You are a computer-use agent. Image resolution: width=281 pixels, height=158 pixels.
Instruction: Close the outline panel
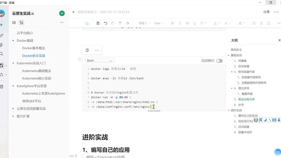279,40
